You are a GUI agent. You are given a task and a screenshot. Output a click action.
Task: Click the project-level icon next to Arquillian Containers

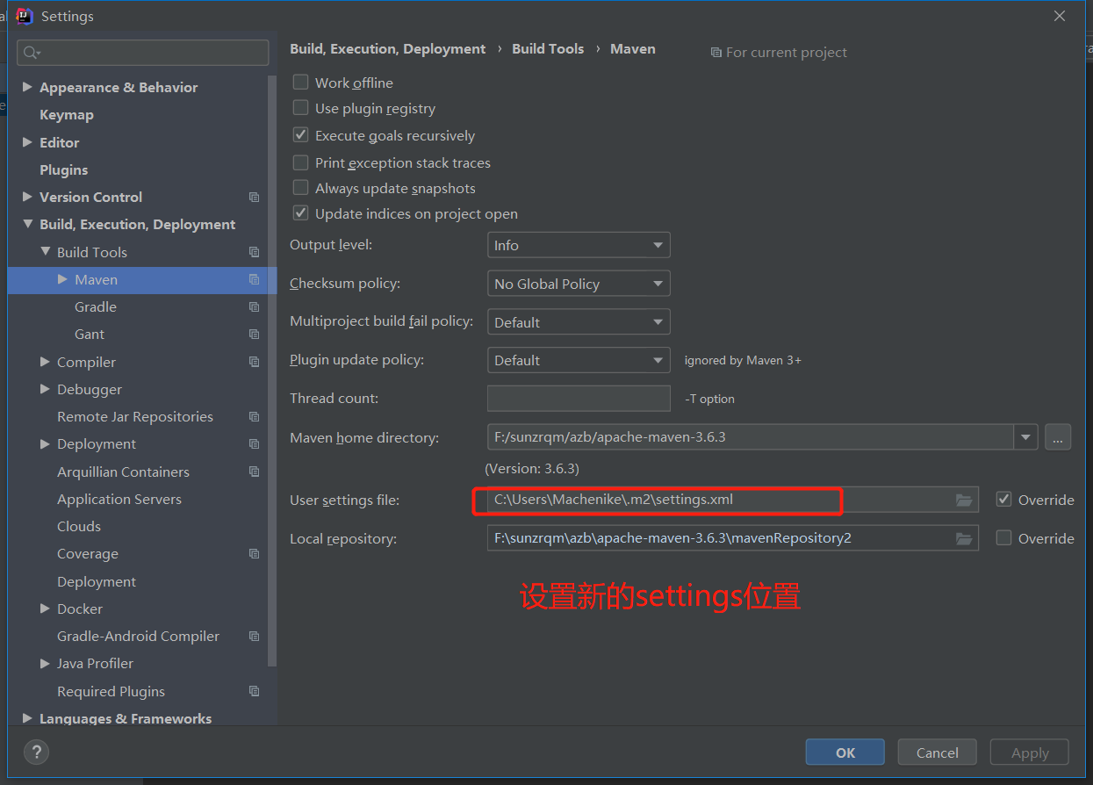(x=254, y=472)
